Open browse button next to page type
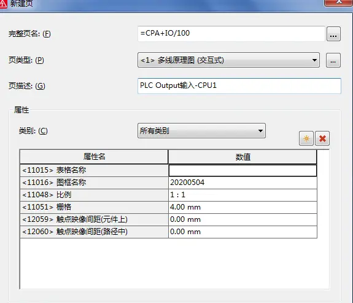The height and width of the screenshot is (303, 353). [x=333, y=60]
